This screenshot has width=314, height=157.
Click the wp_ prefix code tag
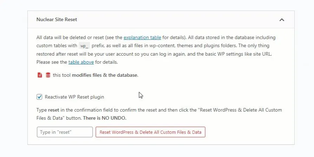click(84, 46)
